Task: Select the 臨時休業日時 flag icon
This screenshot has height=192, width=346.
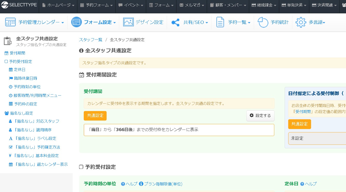Action: 11,78
